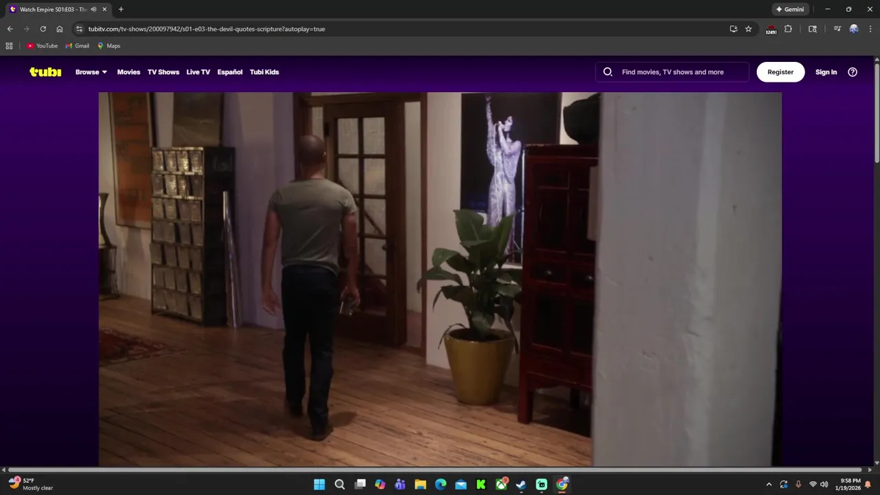Bookmark this page with star icon
The width and height of the screenshot is (880, 495).
(749, 29)
